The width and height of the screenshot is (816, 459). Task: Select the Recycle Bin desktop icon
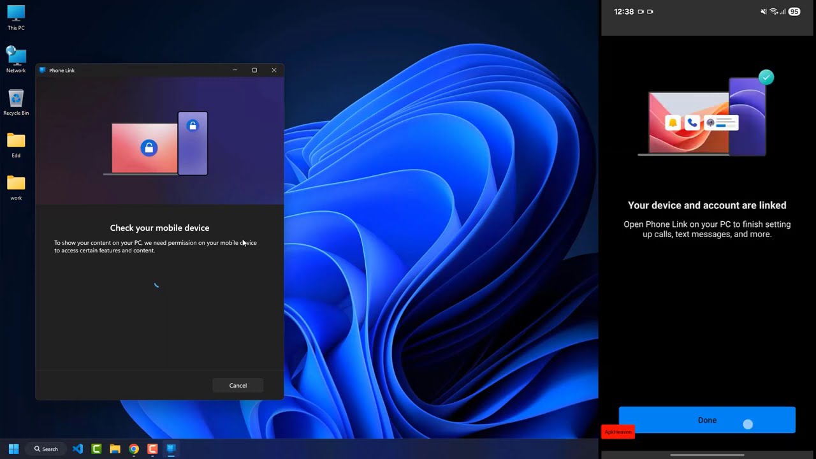pyautogui.click(x=16, y=103)
